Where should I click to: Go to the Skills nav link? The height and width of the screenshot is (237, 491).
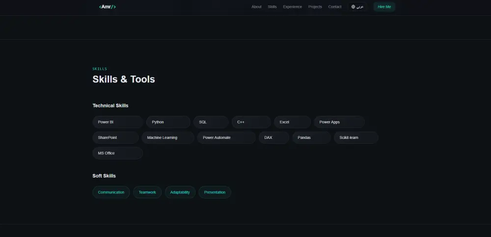272,7
